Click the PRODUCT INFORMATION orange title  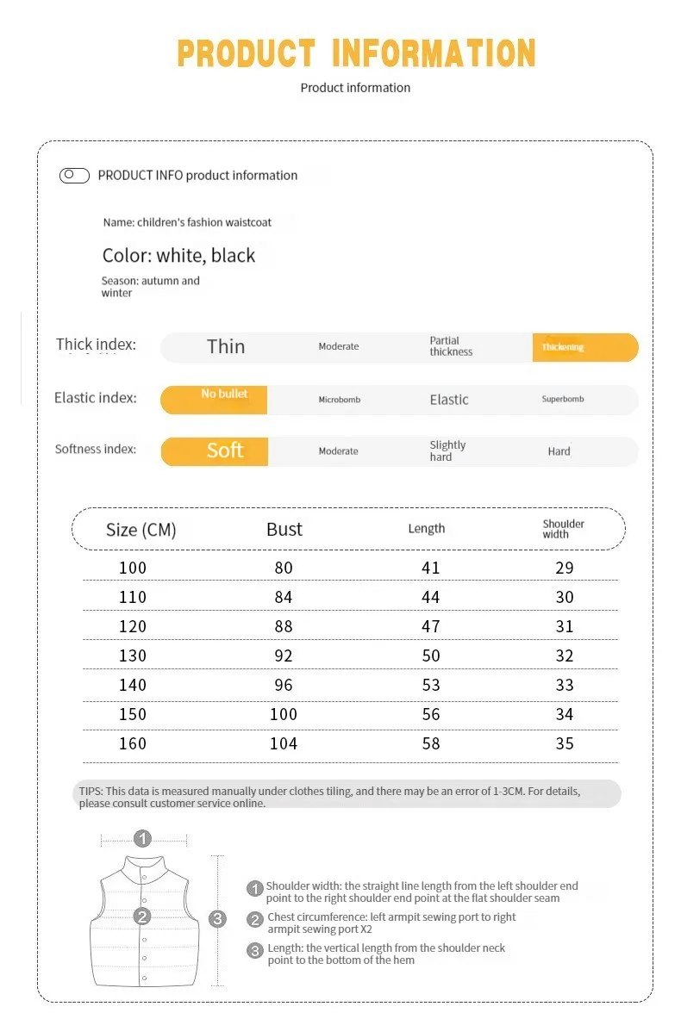tap(356, 53)
